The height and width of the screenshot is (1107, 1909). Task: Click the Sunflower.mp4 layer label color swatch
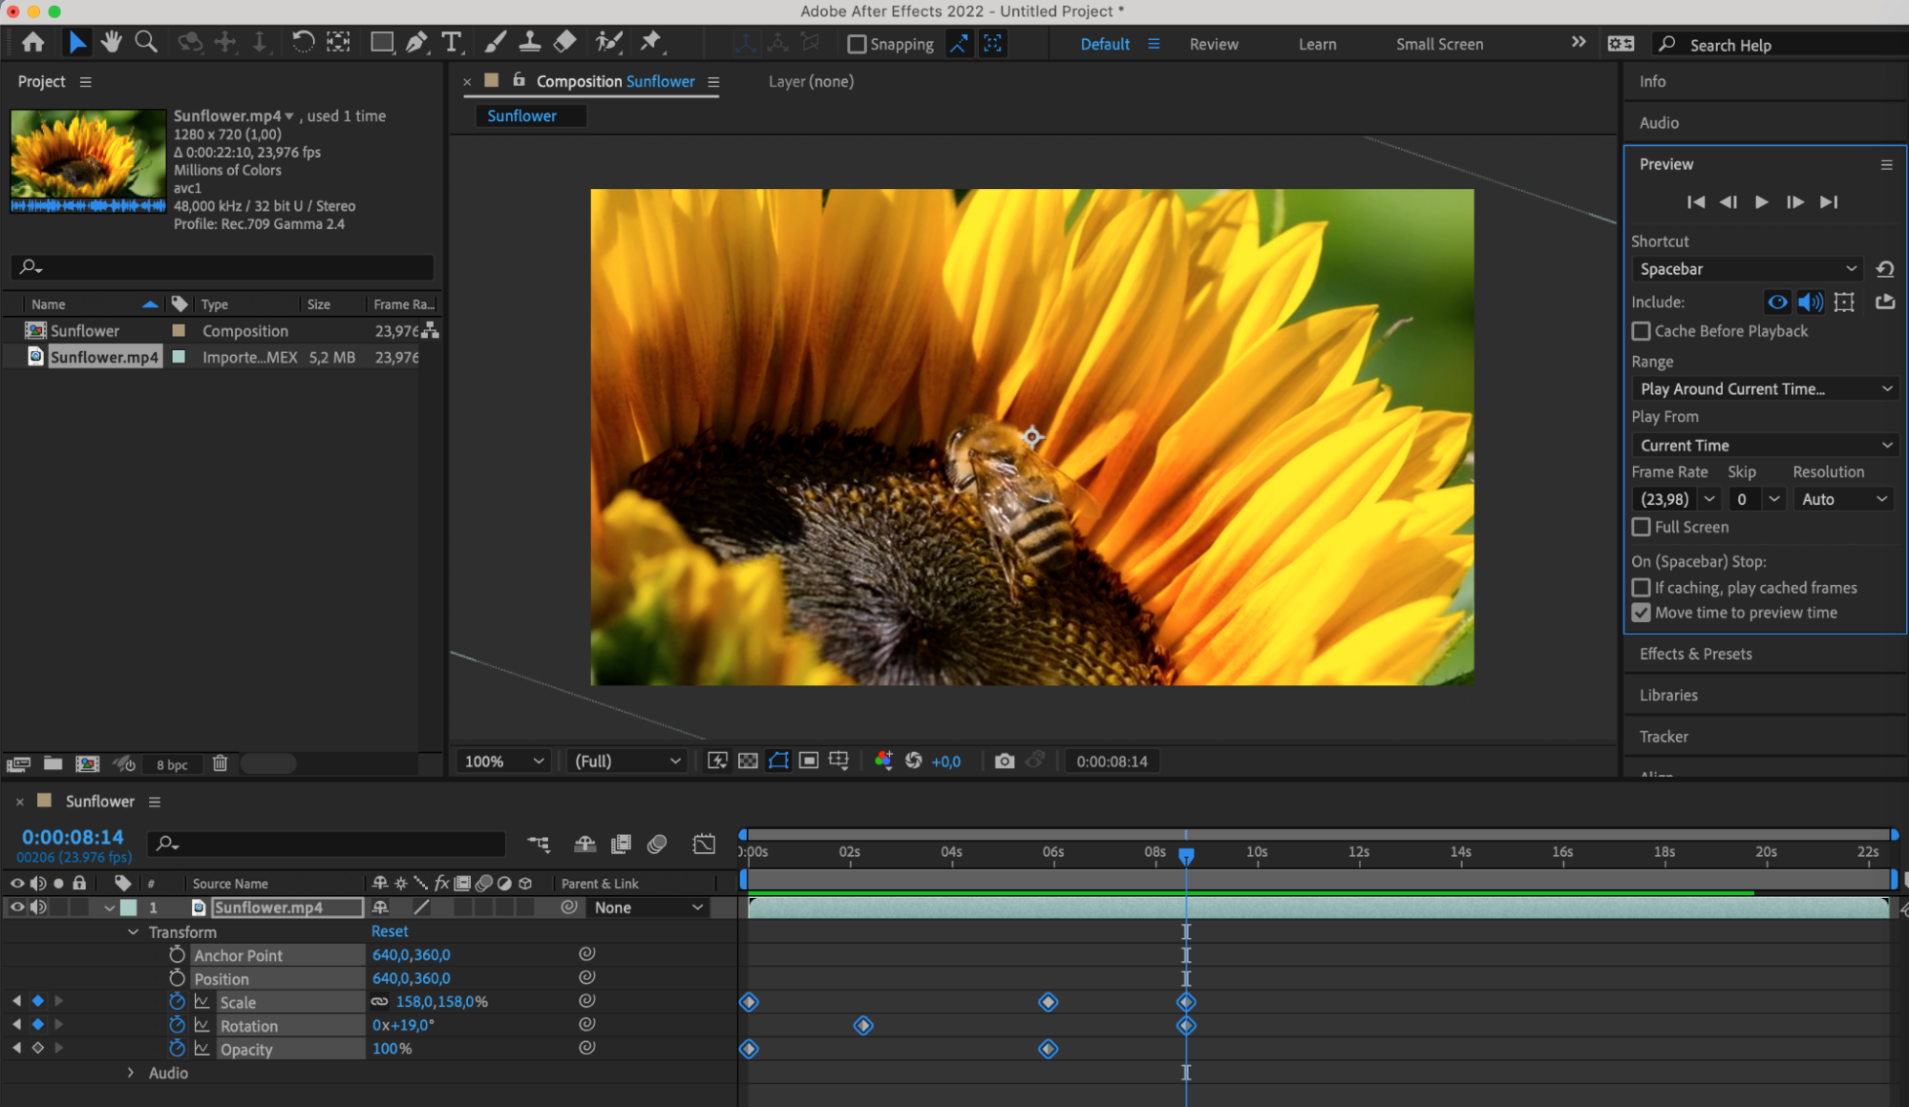128,908
